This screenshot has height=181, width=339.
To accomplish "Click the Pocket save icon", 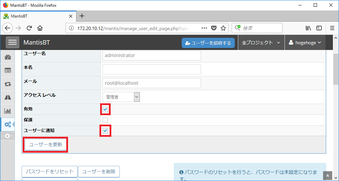I will 214,28.
